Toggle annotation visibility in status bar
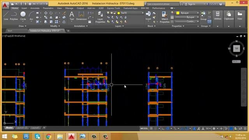249x140 pixels. click(x=194, y=129)
